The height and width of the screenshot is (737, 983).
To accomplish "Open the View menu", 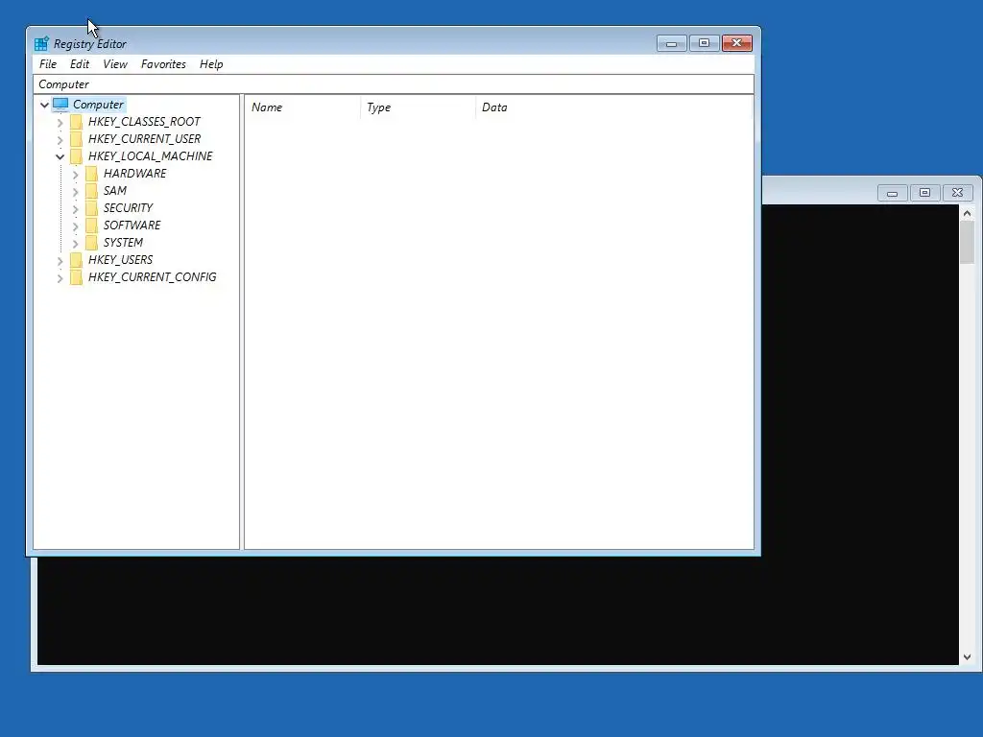I will click(x=115, y=64).
